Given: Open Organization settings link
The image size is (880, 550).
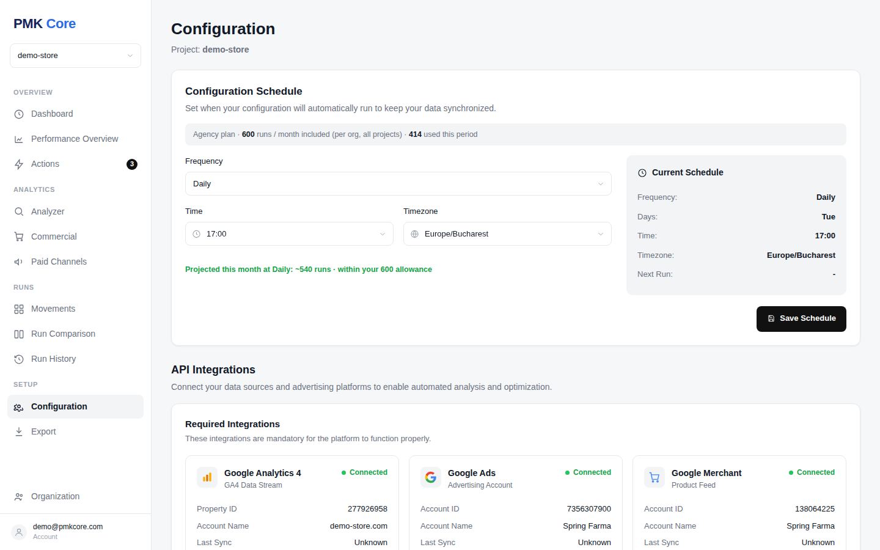Looking at the screenshot, I should point(75,497).
